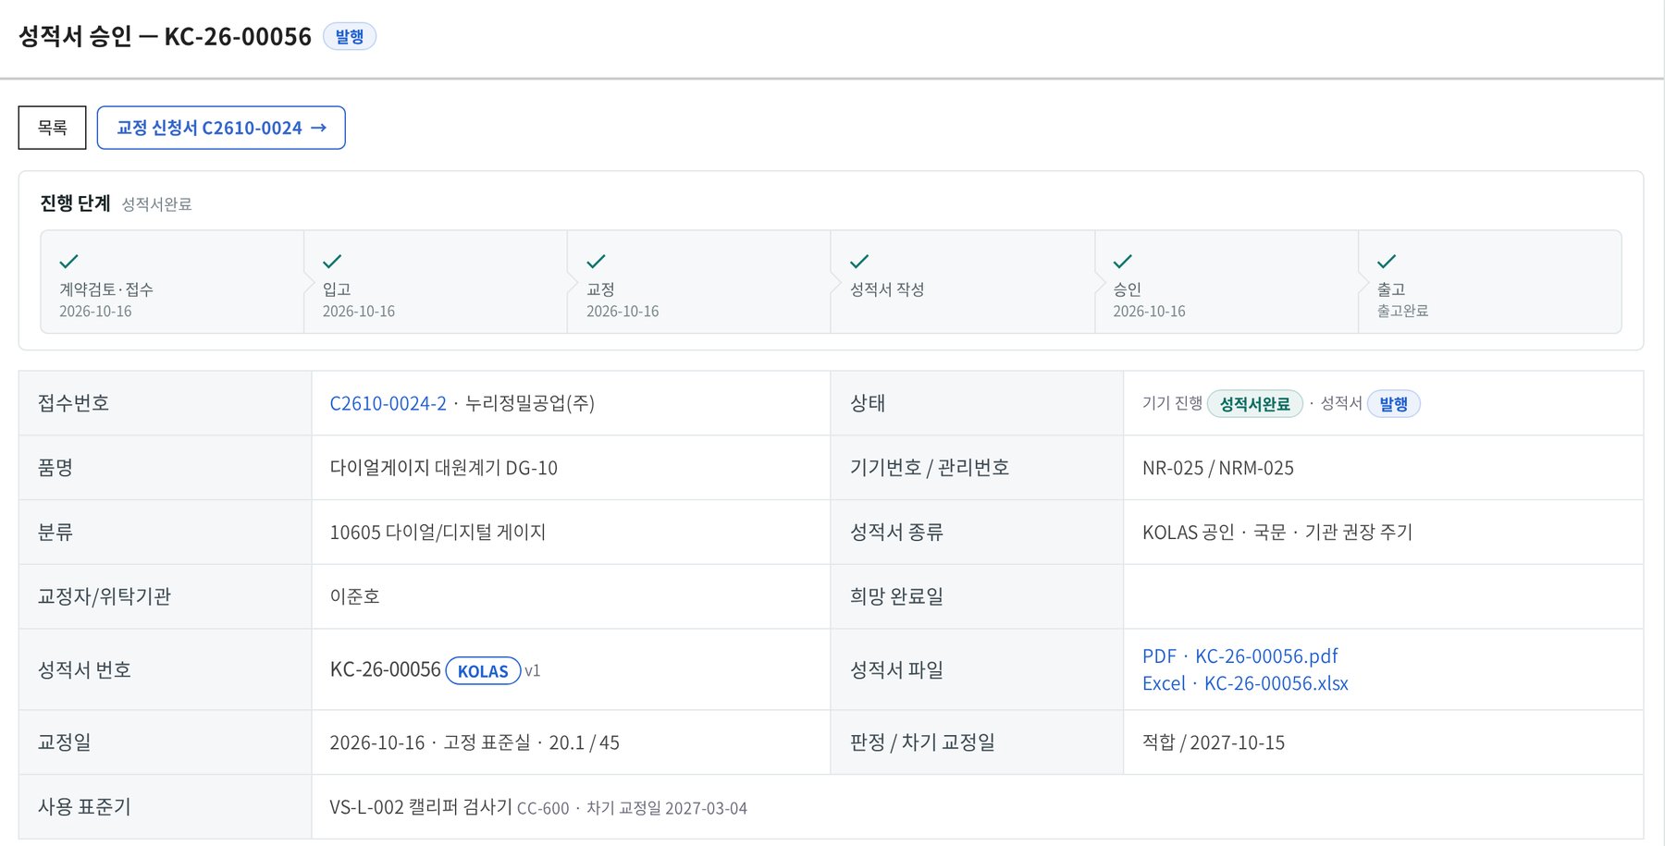The width and height of the screenshot is (1665, 846).
Task: Select KOLAS 공인 · 국문 · 기관 권장 주기 text
Action: [x=1277, y=533]
